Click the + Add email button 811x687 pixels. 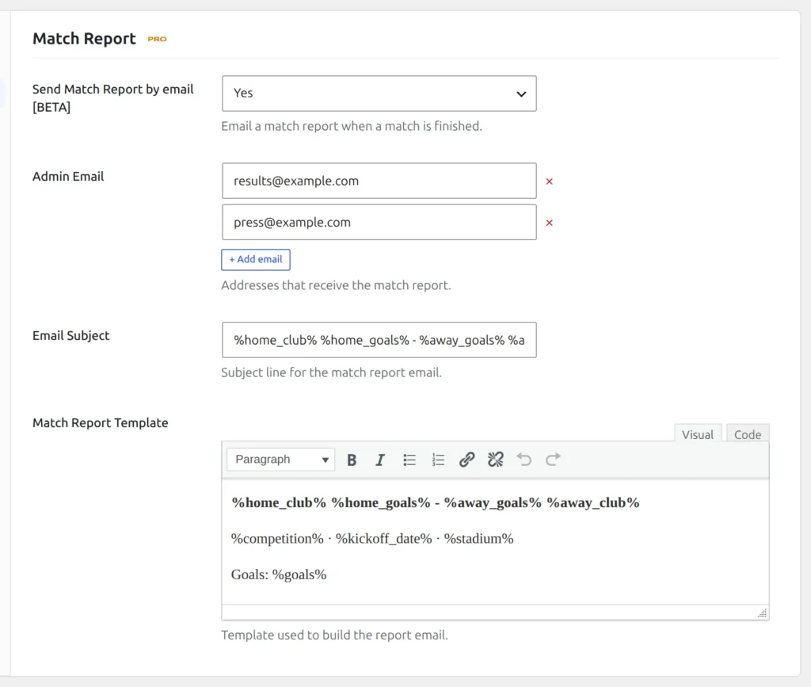(x=256, y=260)
